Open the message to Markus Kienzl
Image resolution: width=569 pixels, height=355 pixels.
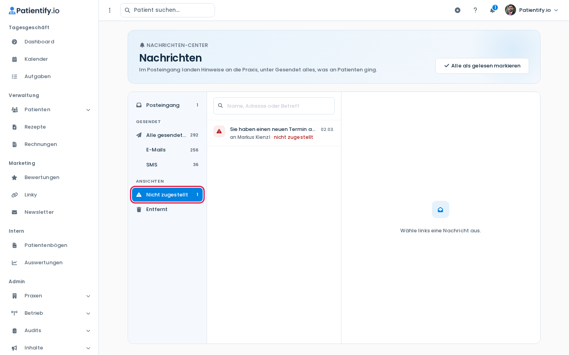click(x=274, y=133)
